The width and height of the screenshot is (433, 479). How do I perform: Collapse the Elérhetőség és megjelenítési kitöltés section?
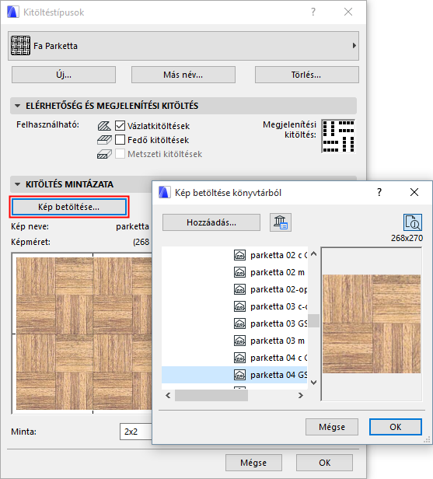(x=18, y=106)
